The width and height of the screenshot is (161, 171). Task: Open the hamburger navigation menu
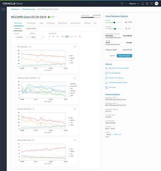(x=4, y=9)
